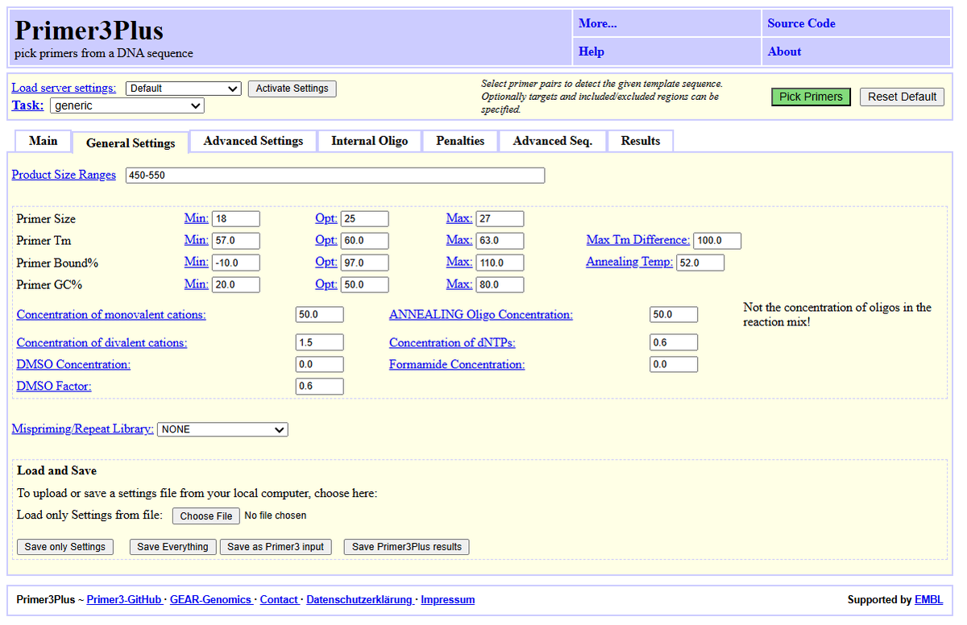Click Save as Primer3 input button
Screen dimensions: 967x625
point(276,547)
